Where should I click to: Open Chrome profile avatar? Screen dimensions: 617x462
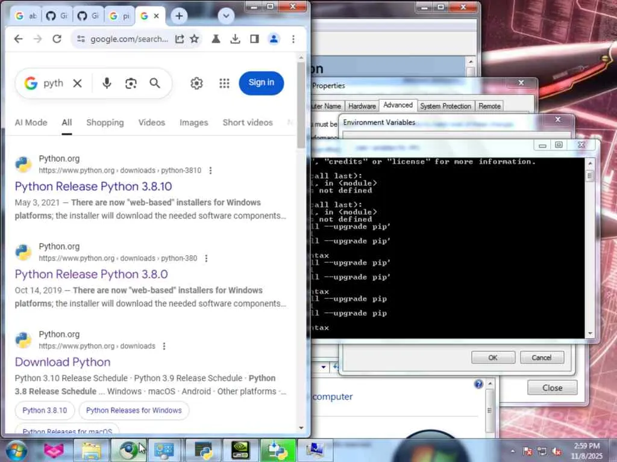tap(274, 39)
